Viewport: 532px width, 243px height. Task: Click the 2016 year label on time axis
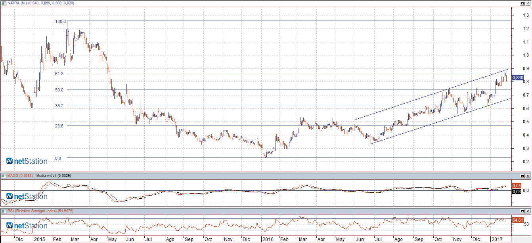pos(268,240)
